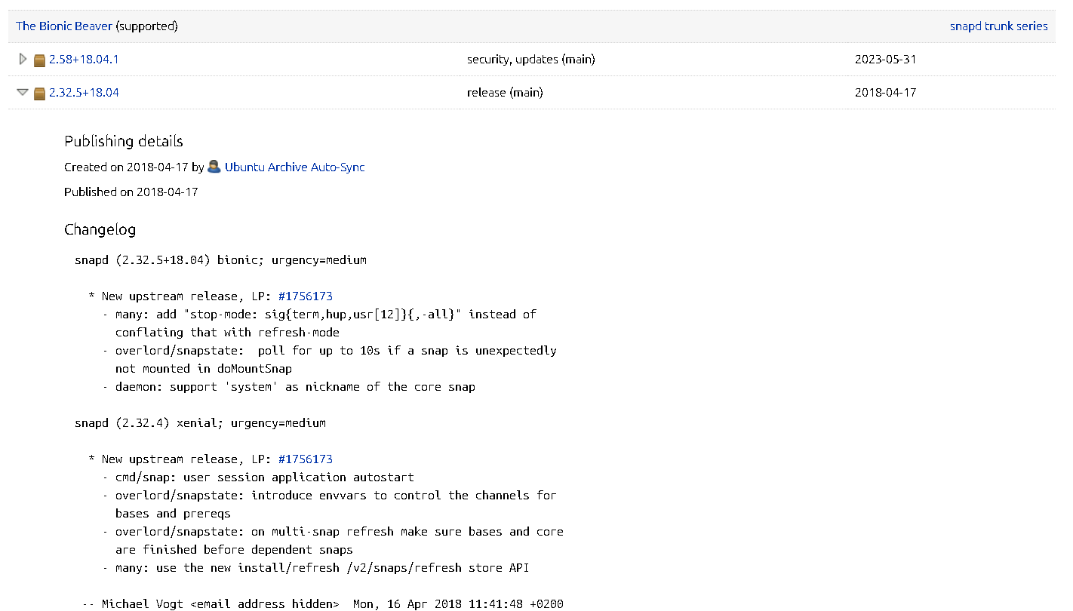This screenshot has width=1073, height=611.
Task: Click the package icon beside 2.32.5+18.04
Action: [x=40, y=93]
